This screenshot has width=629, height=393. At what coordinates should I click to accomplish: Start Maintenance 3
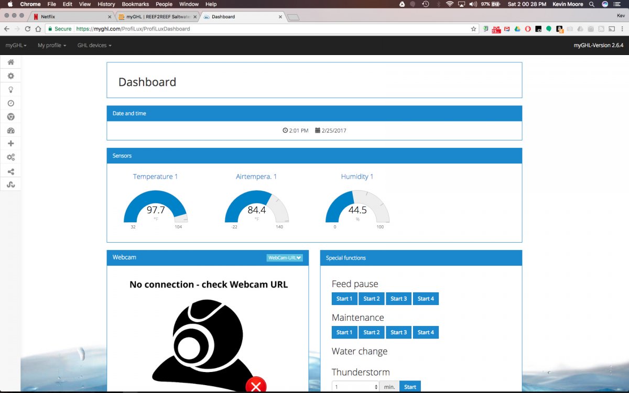(398, 332)
